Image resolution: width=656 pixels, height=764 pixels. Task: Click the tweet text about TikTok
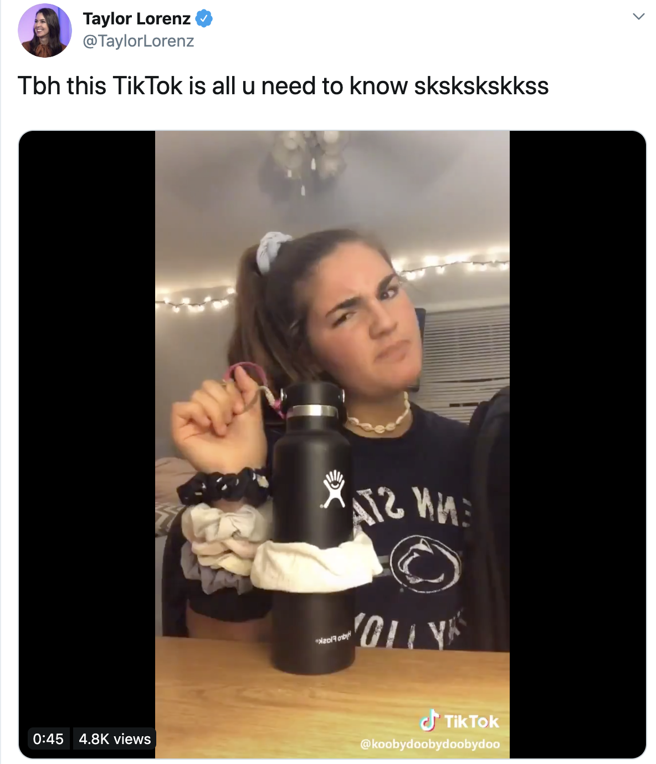pos(283,86)
